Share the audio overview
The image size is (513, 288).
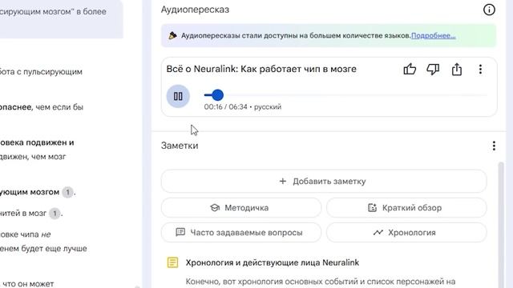click(456, 70)
